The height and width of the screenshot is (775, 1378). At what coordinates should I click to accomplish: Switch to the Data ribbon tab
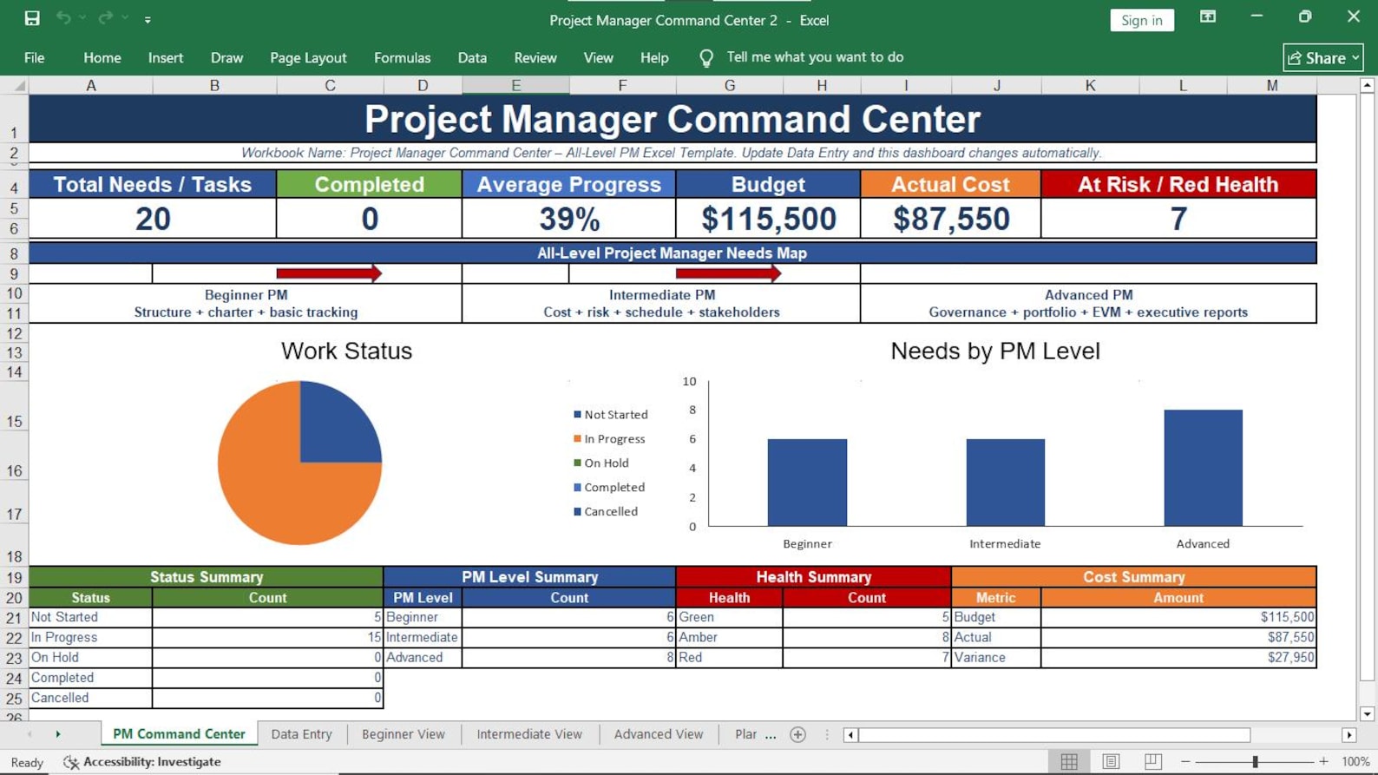click(472, 57)
